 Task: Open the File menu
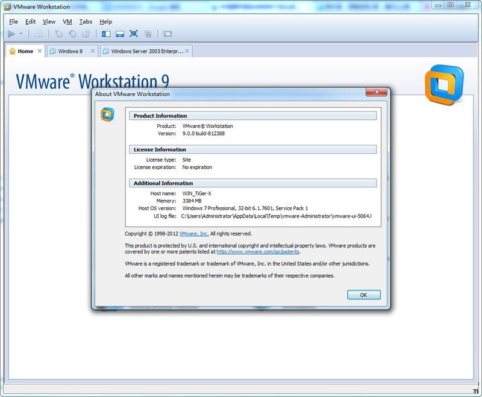point(13,22)
